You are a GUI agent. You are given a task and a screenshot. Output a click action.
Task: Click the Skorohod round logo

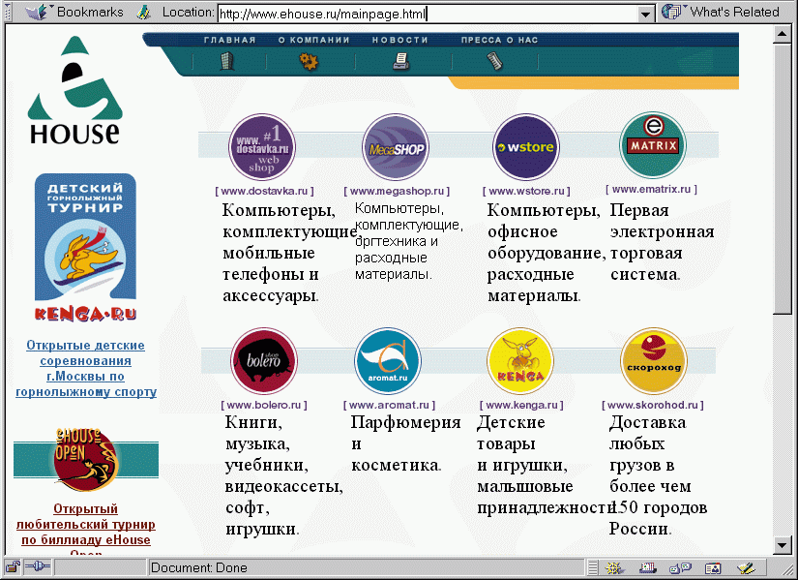[x=653, y=361]
